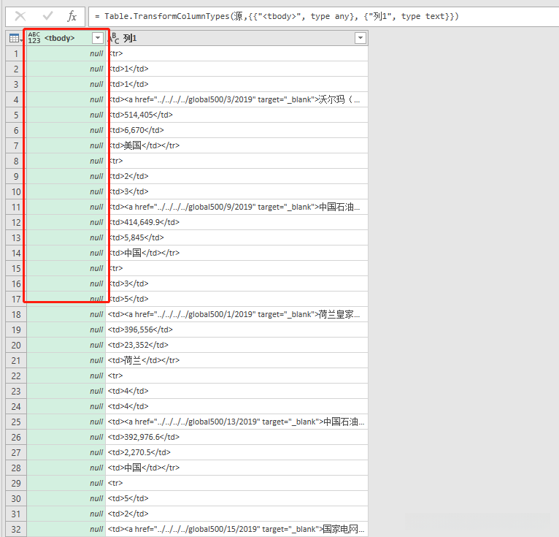This screenshot has width=559, height=537.
Task: Click cell with global500/9/2019 中国石油 link
Action: pos(236,207)
